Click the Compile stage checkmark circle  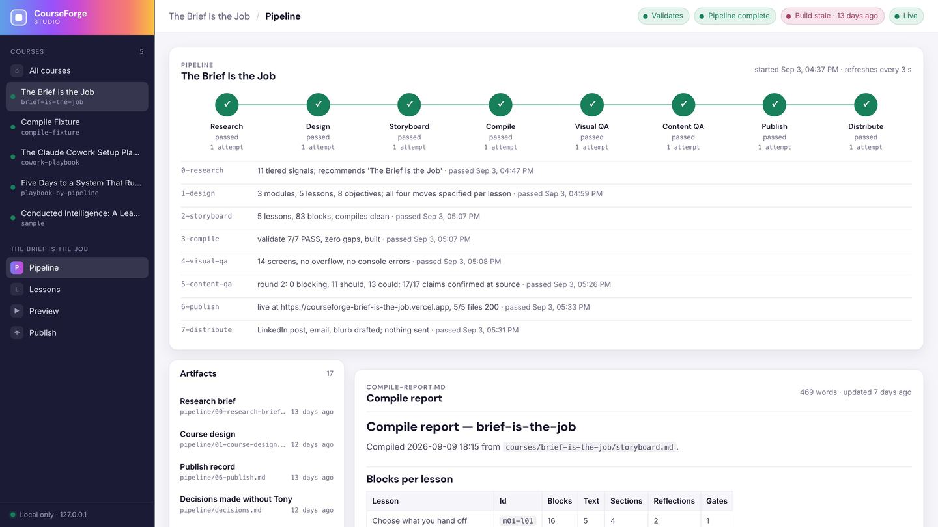500,104
